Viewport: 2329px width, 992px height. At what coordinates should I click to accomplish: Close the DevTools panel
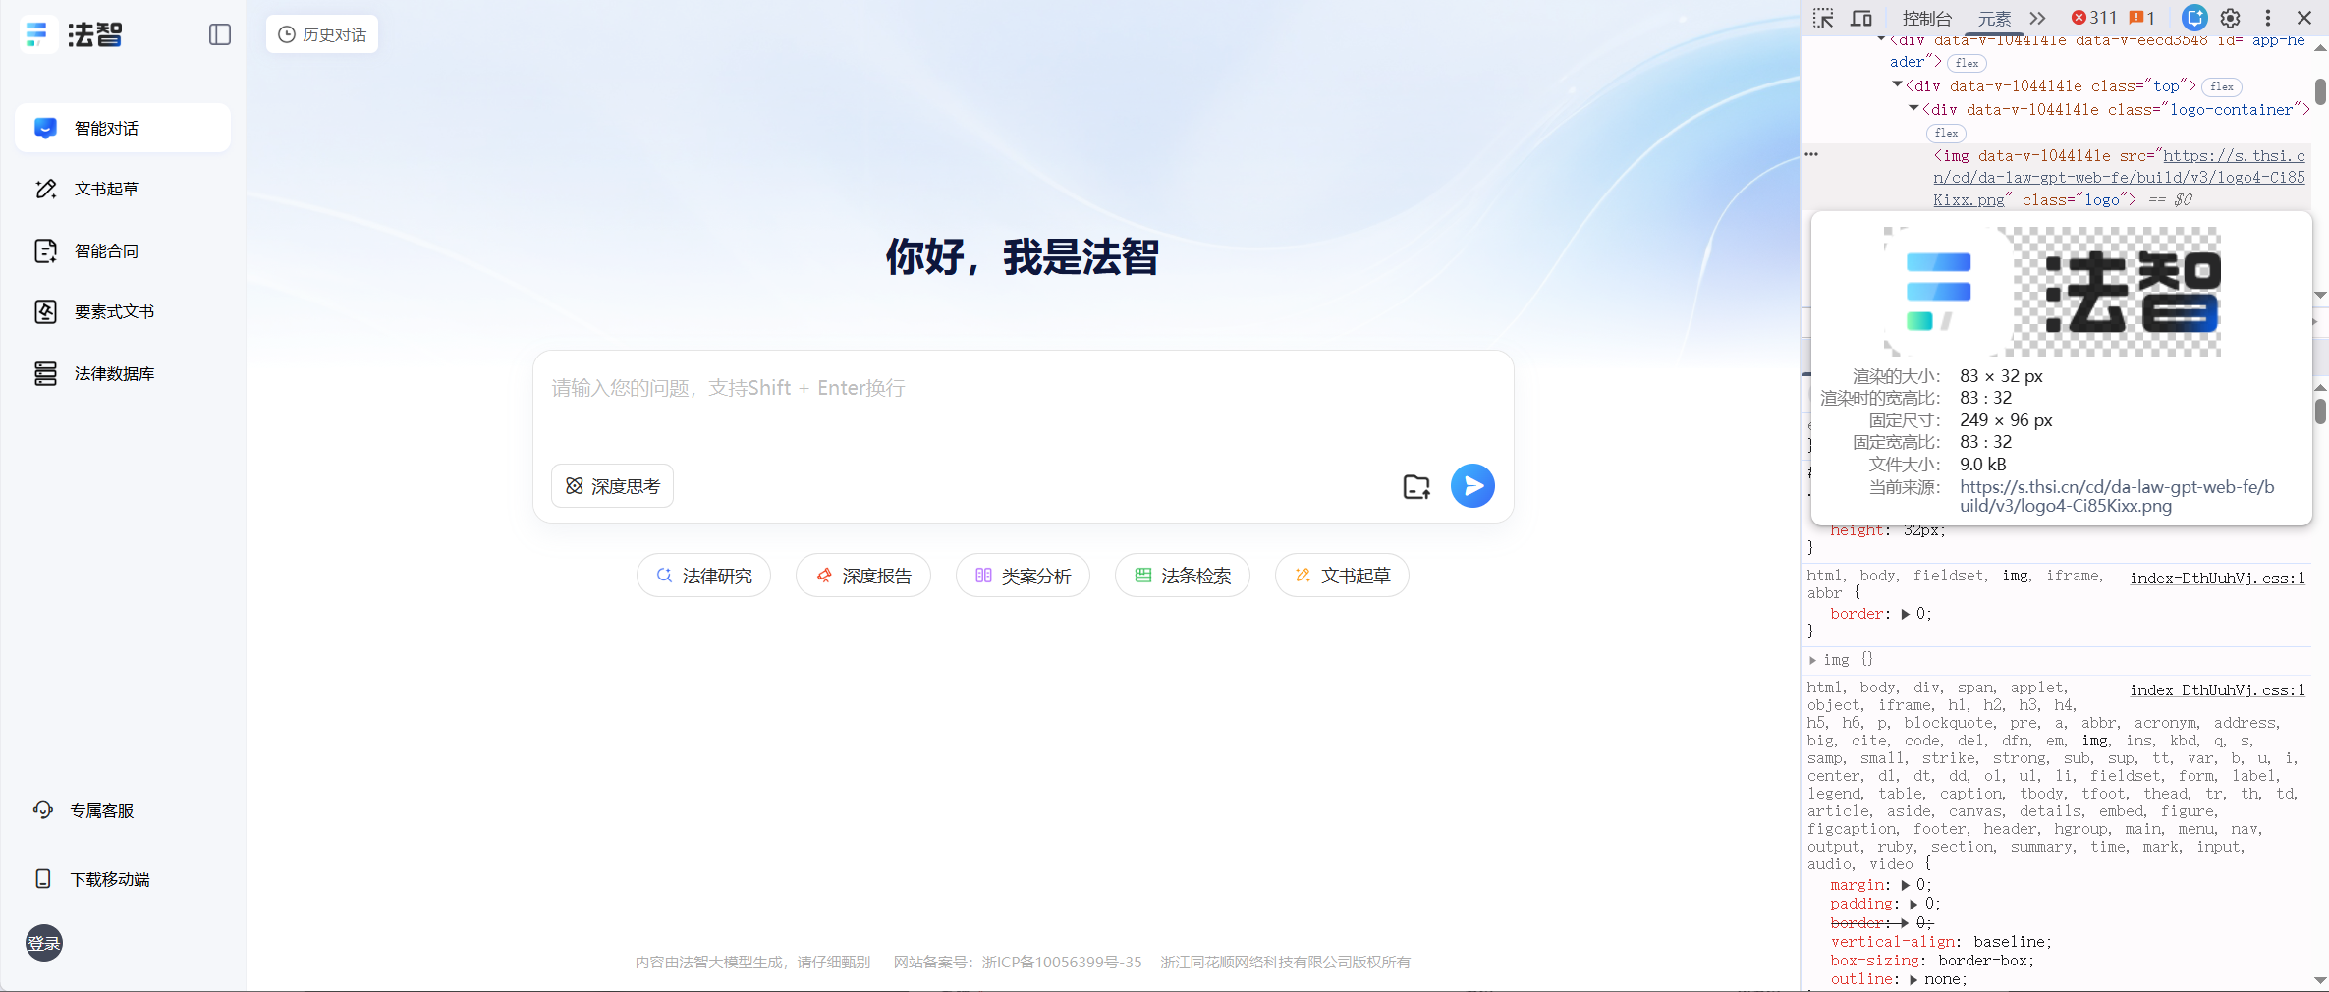2304,18
